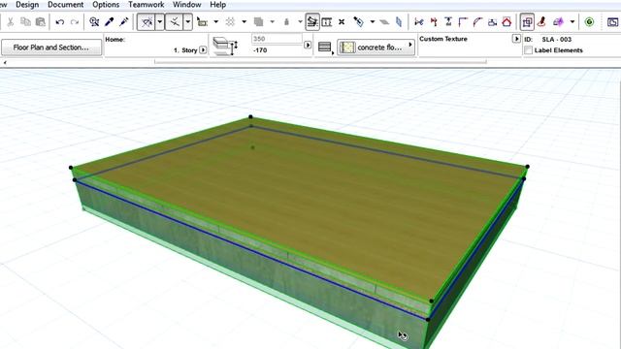Click the grey parallelogram plane icon

(x=384, y=22)
